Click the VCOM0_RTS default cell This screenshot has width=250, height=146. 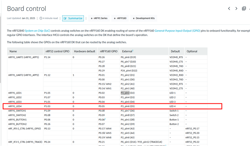click(176, 57)
